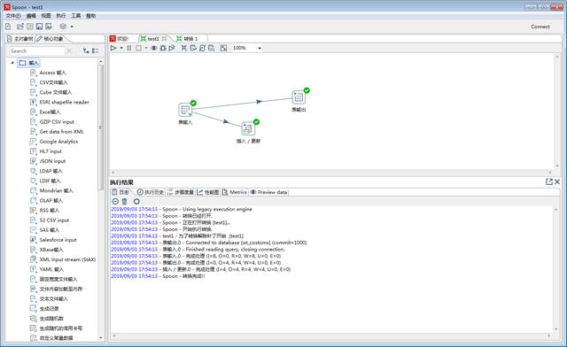This screenshot has height=347, width=567.
Task: Toggle the execution results panel icon
Action: 223,48
